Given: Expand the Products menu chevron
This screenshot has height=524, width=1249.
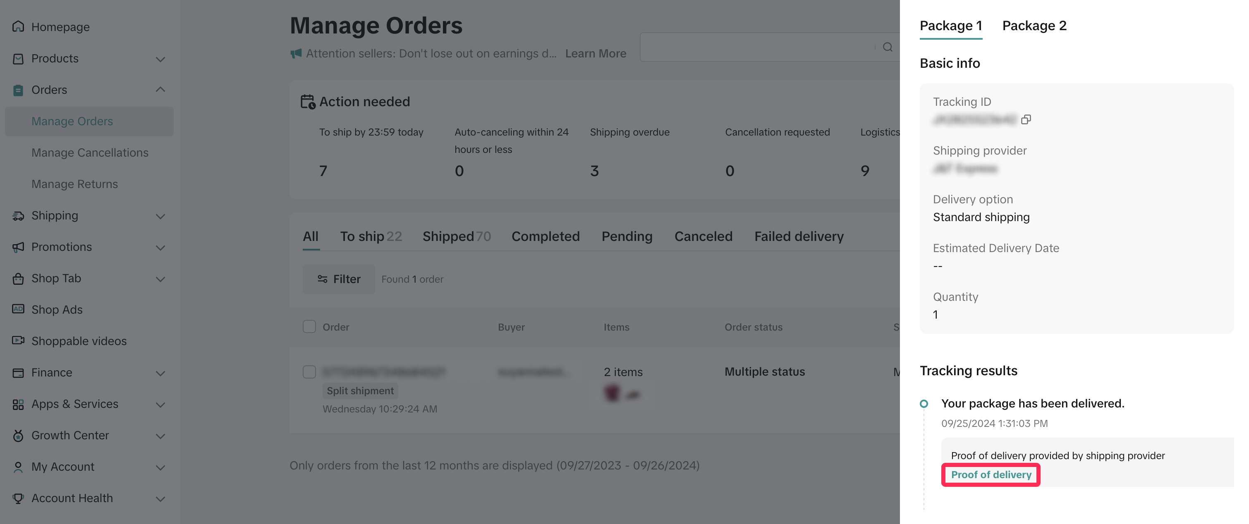Looking at the screenshot, I should pyautogui.click(x=160, y=59).
